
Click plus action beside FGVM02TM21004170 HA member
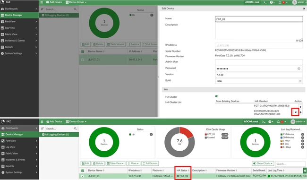tap(300, 112)
